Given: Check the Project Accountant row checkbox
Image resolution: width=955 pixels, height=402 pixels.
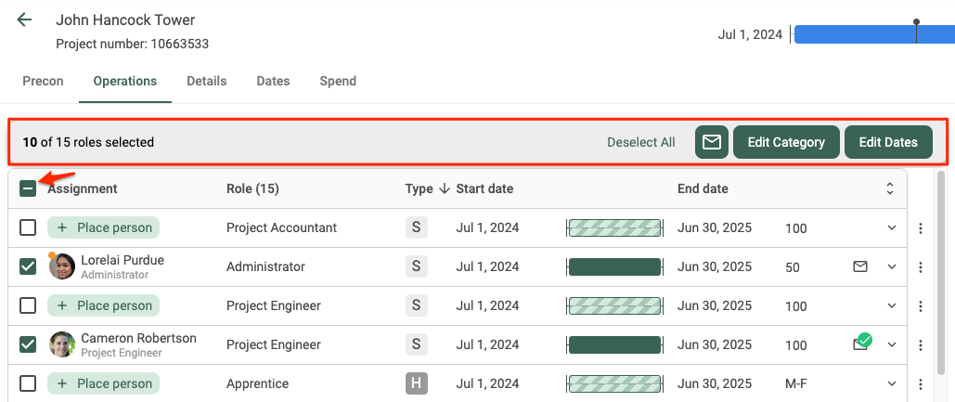Looking at the screenshot, I should point(28,227).
